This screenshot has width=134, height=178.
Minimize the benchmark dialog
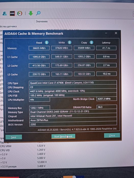(x=106, y=33)
